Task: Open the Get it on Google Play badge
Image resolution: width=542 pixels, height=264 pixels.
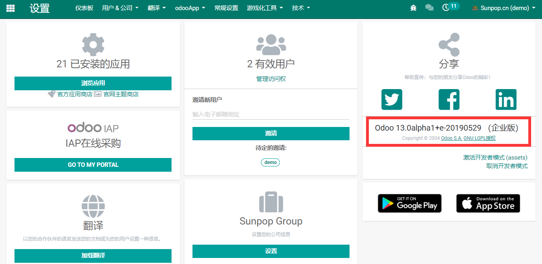Action: (x=410, y=204)
